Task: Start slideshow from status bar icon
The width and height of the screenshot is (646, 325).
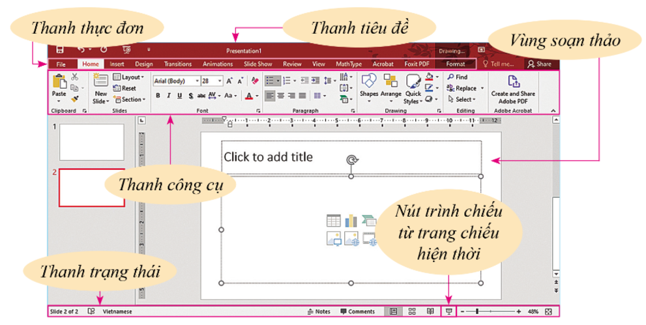Action: [x=449, y=312]
